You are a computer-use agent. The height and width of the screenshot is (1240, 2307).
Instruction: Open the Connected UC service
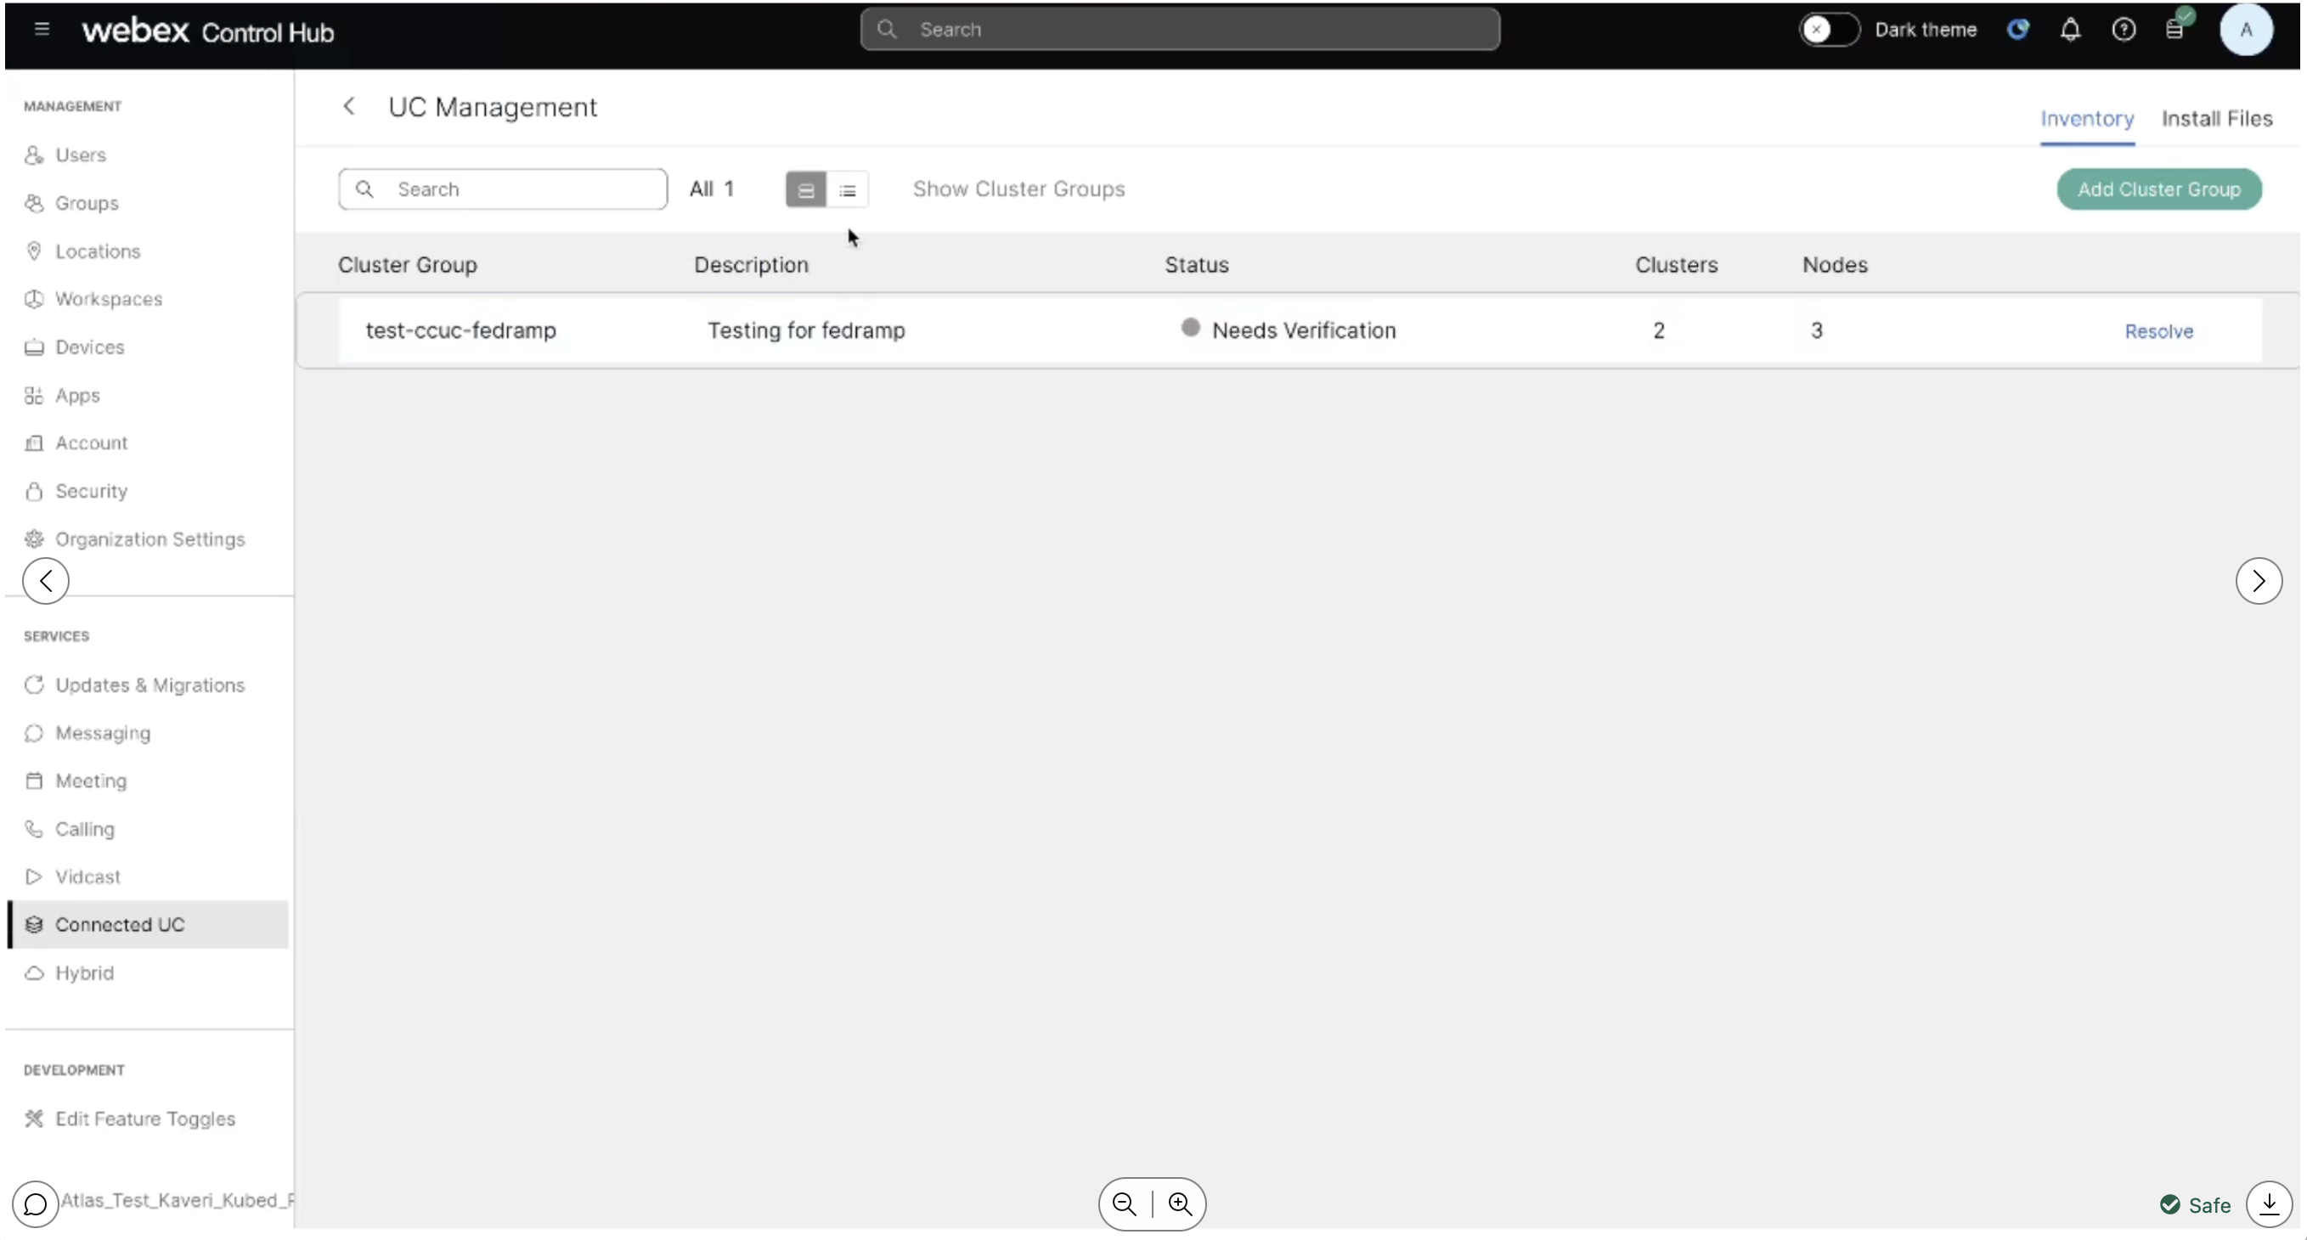click(x=119, y=924)
